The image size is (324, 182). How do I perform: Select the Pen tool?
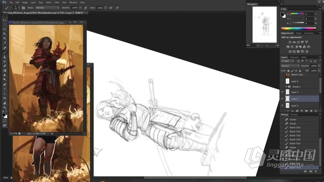(x=4, y=84)
